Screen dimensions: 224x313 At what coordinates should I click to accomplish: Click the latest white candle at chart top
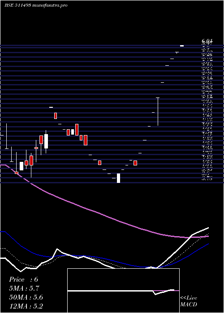click(x=182, y=46)
